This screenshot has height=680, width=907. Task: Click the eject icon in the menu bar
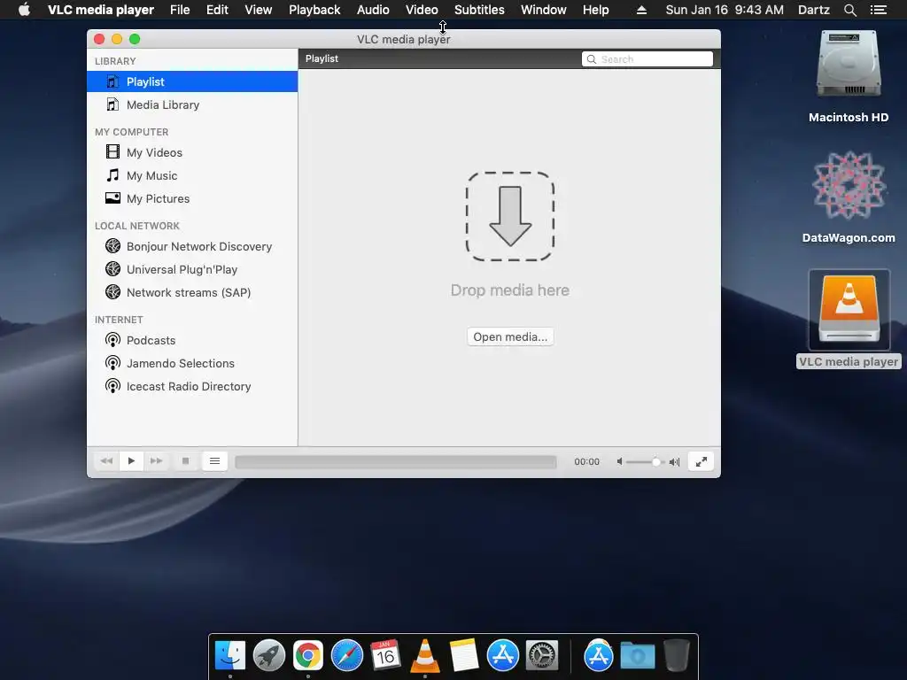pos(641,10)
